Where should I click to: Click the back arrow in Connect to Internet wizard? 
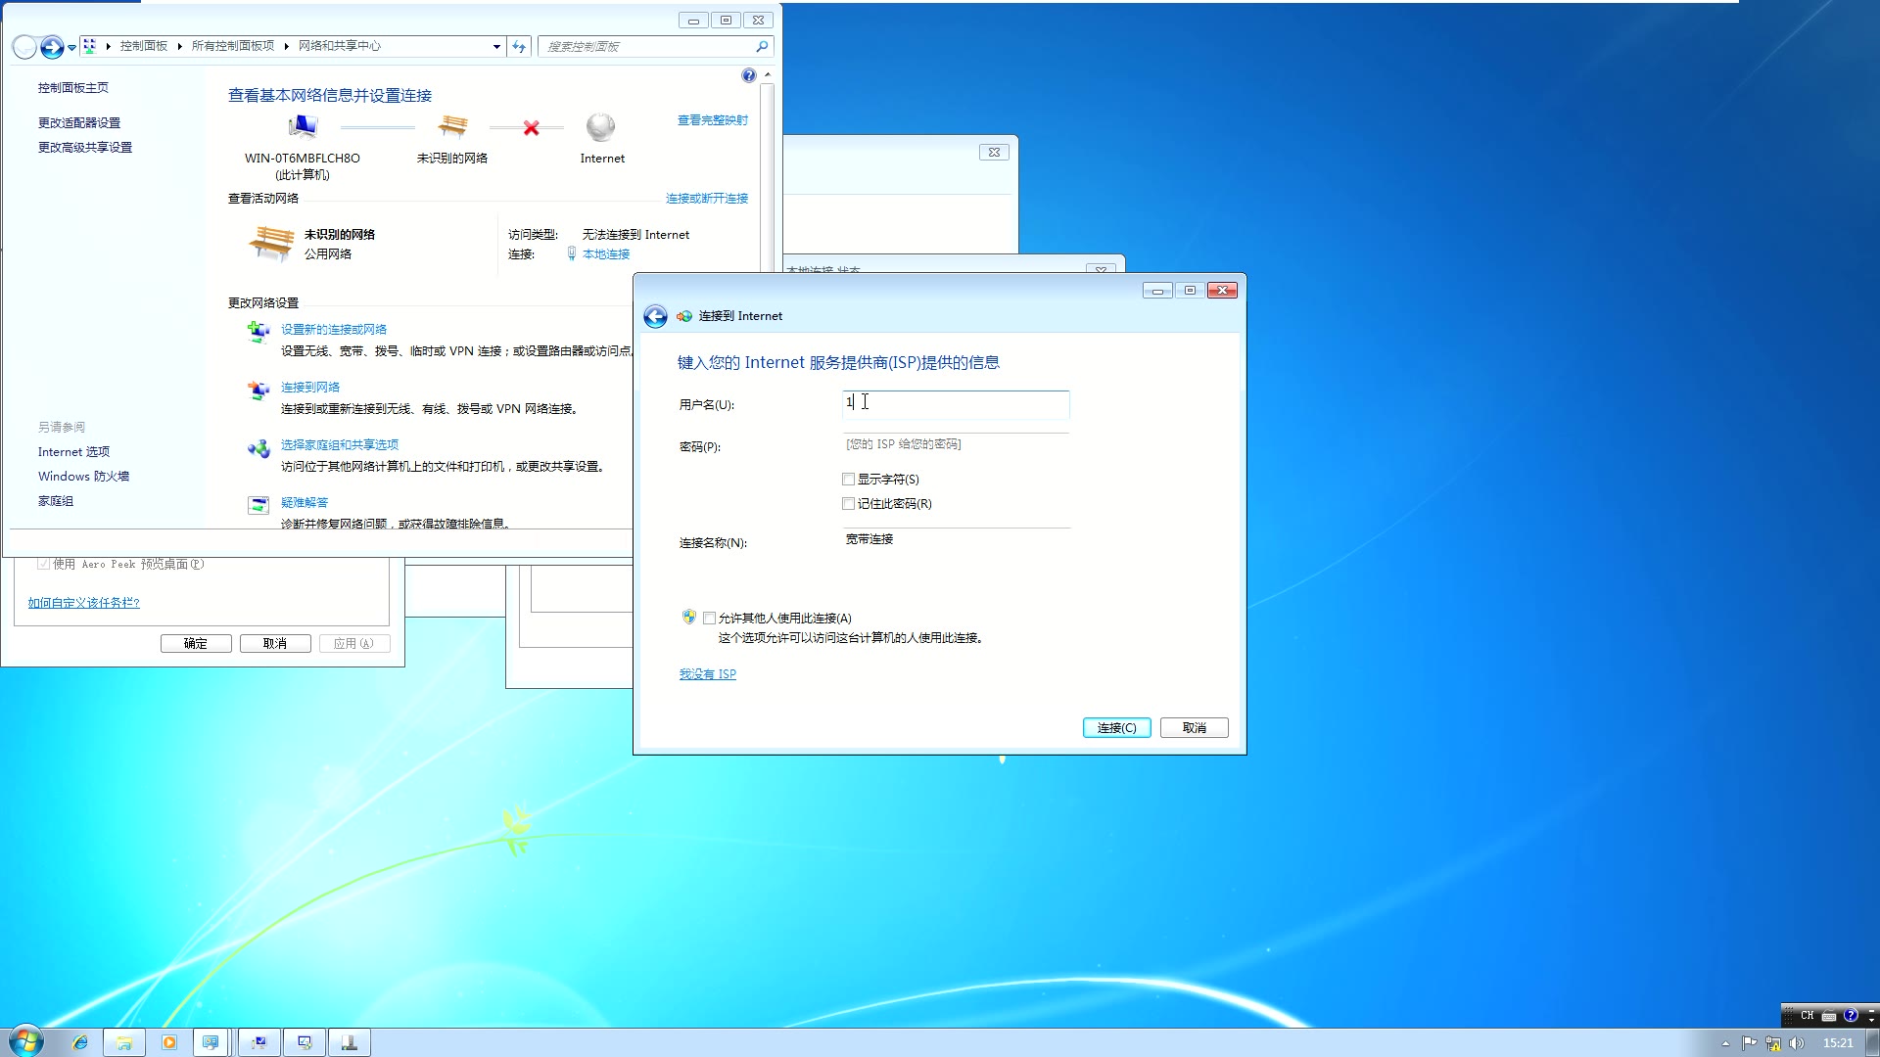[655, 316]
